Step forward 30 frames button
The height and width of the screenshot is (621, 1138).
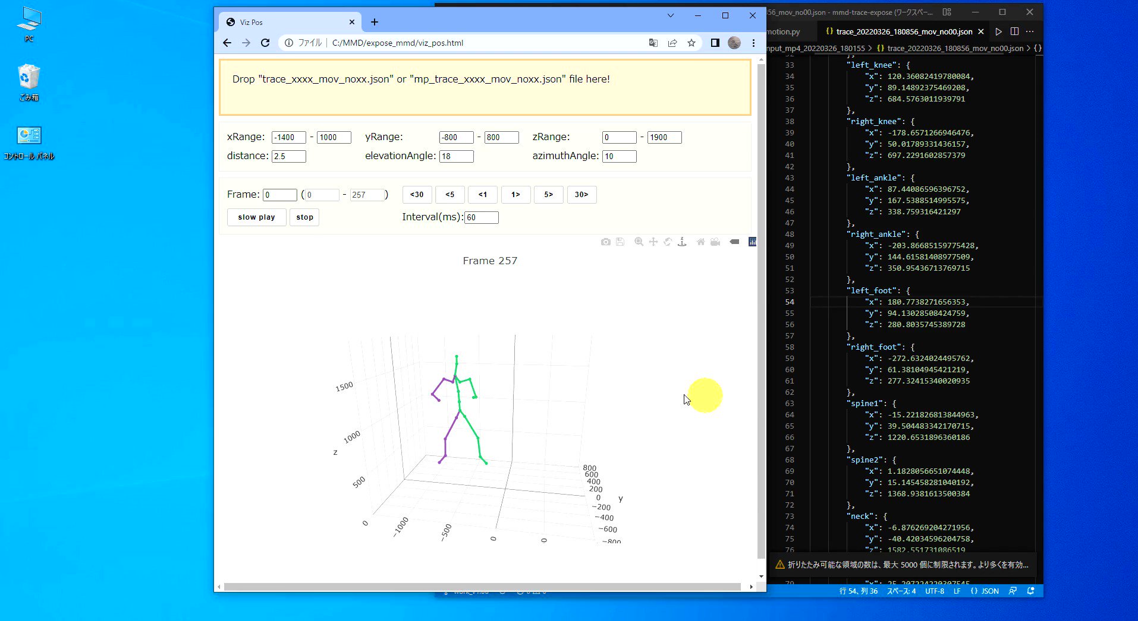coord(581,195)
